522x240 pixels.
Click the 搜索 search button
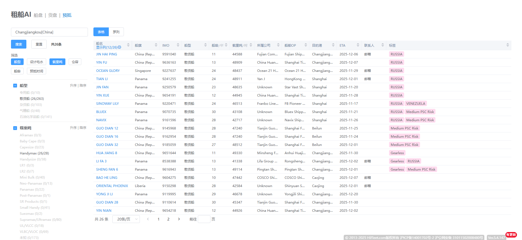(x=19, y=44)
